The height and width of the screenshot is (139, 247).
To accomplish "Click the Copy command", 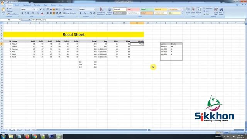I will (10, 11).
